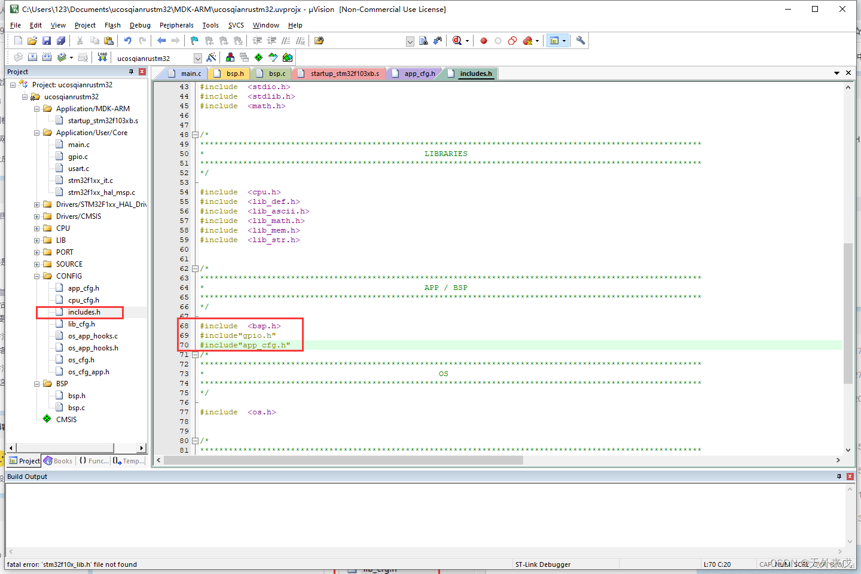Open the Configuration wrench icon
The image size is (861, 574).
(x=581, y=41)
